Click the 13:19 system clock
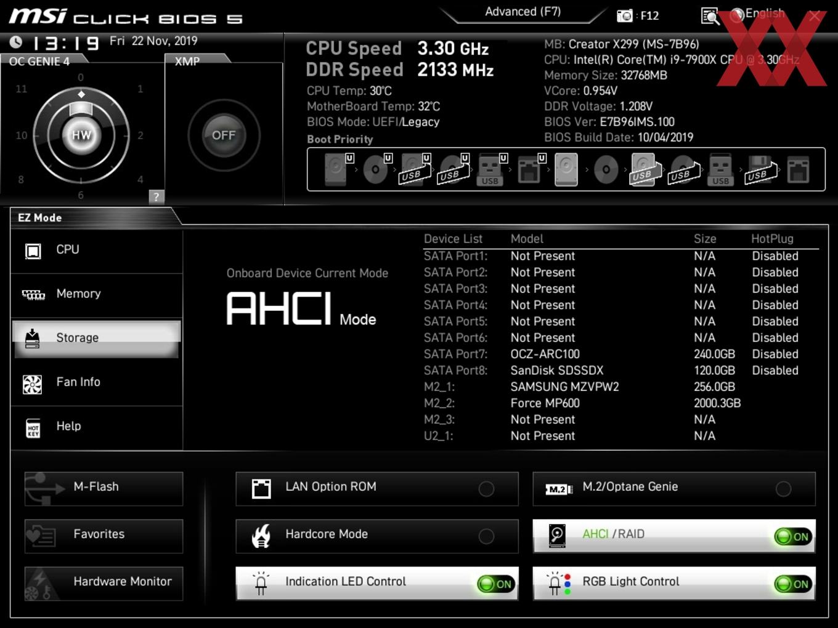The image size is (838, 628). tap(65, 43)
